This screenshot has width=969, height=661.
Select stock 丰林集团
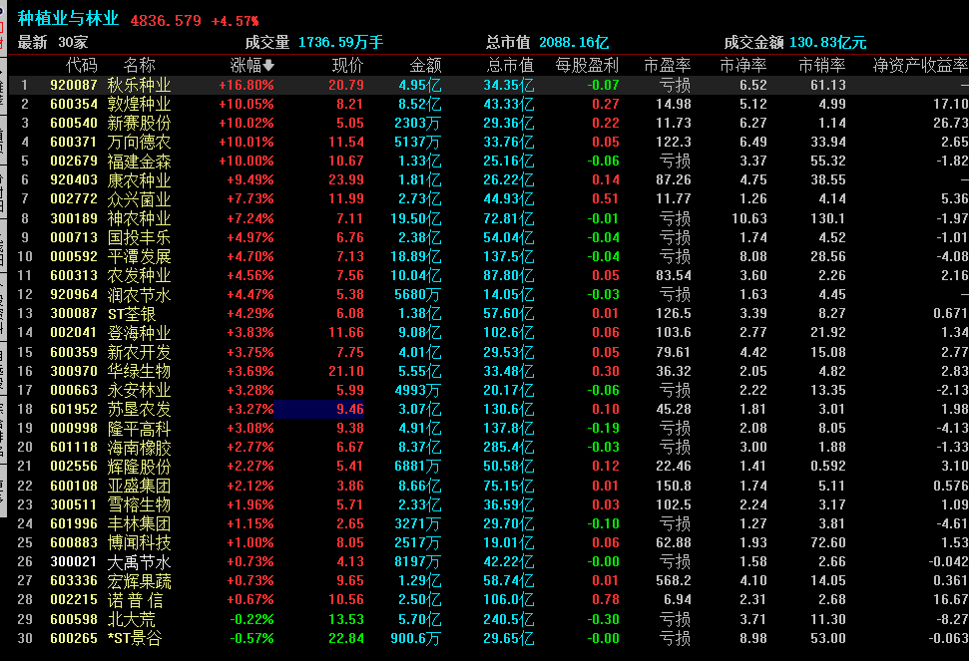click(x=139, y=523)
